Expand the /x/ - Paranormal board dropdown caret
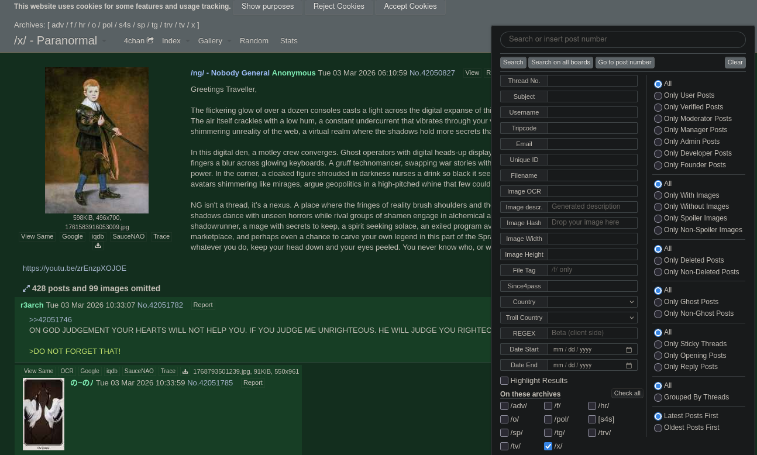 pos(104,41)
